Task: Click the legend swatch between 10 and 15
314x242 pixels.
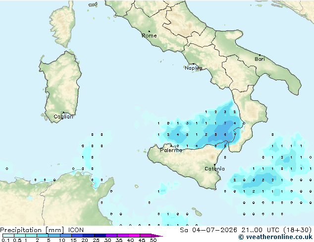Action: point(65,236)
